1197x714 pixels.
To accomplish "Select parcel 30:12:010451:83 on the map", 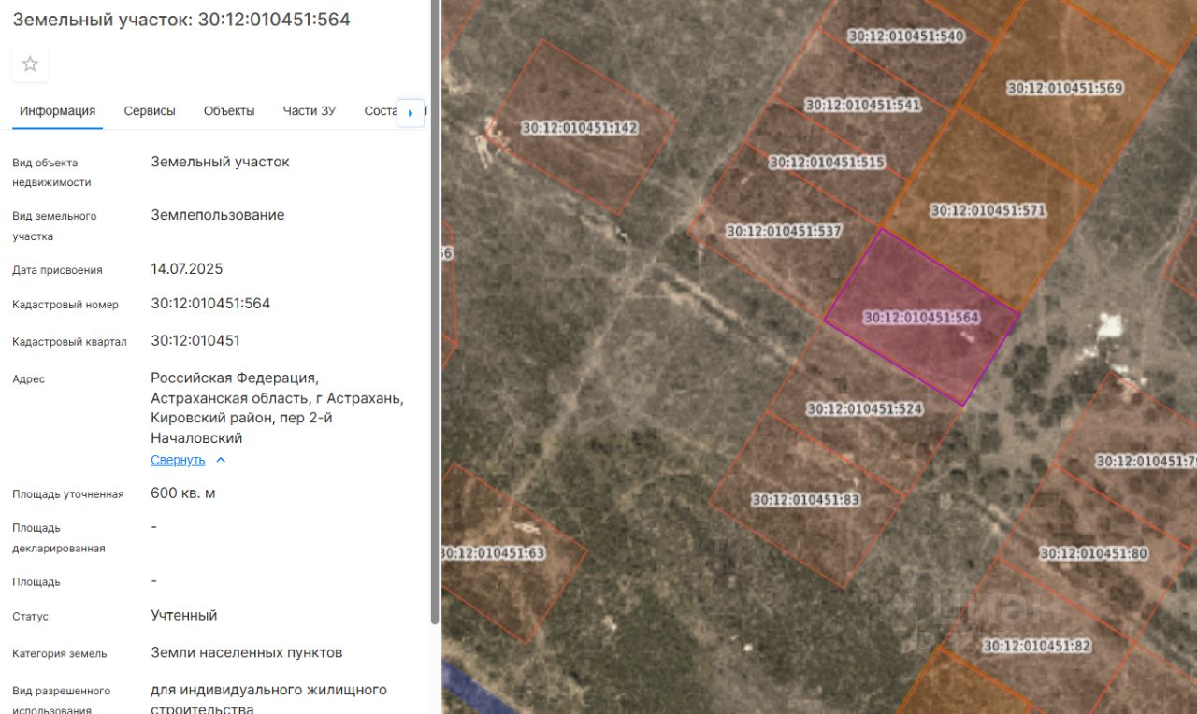I will tap(806, 500).
